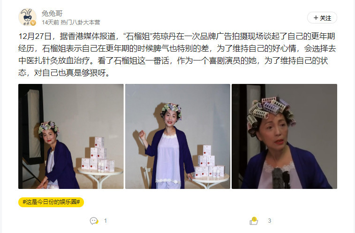View the third close-up interview photo
Image resolution: width=355 pixels, height=233 pixels.
click(284, 136)
